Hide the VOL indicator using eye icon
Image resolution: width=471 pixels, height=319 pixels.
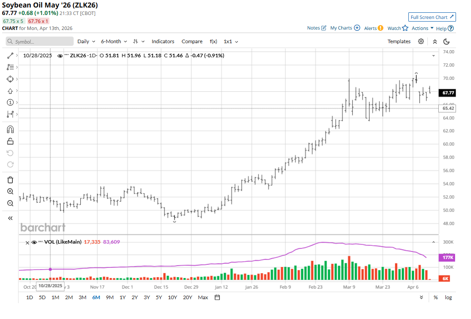(x=34, y=242)
